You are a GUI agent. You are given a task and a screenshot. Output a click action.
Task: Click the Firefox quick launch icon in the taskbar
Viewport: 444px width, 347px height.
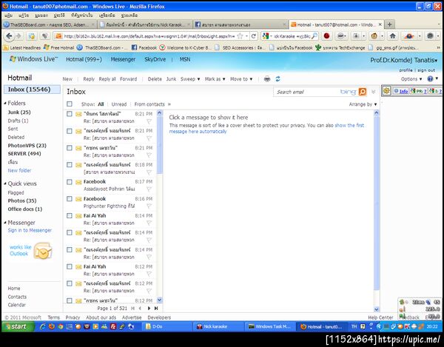point(52,326)
